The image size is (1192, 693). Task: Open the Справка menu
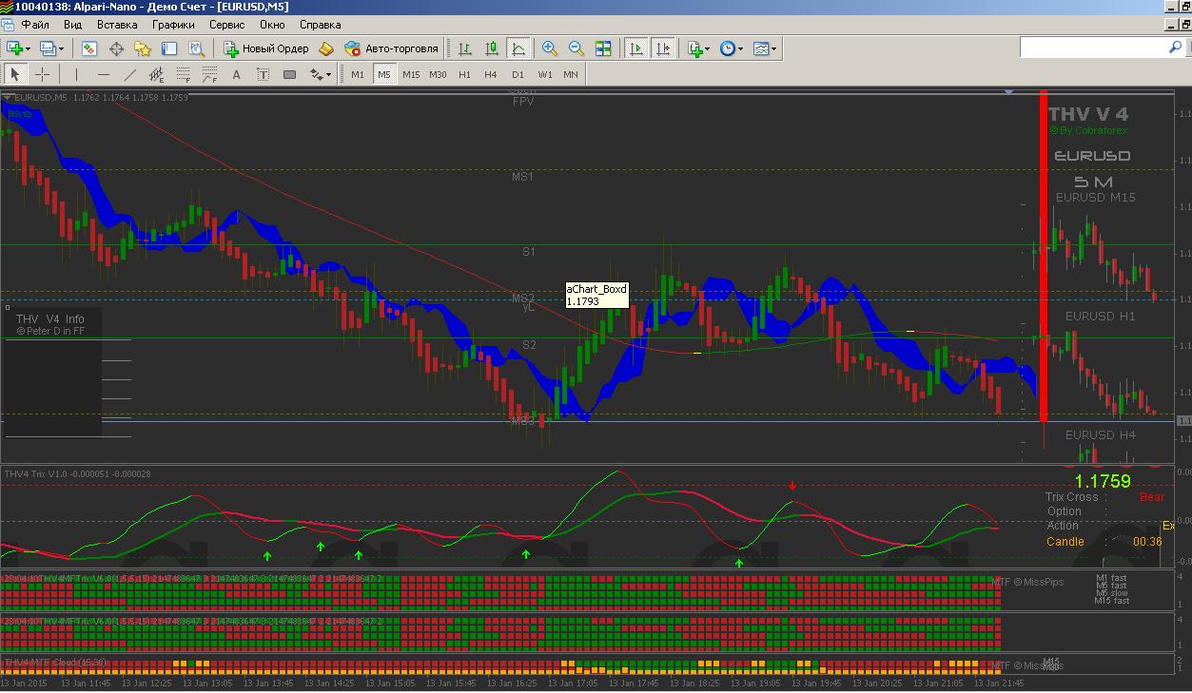tap(320, 25)
